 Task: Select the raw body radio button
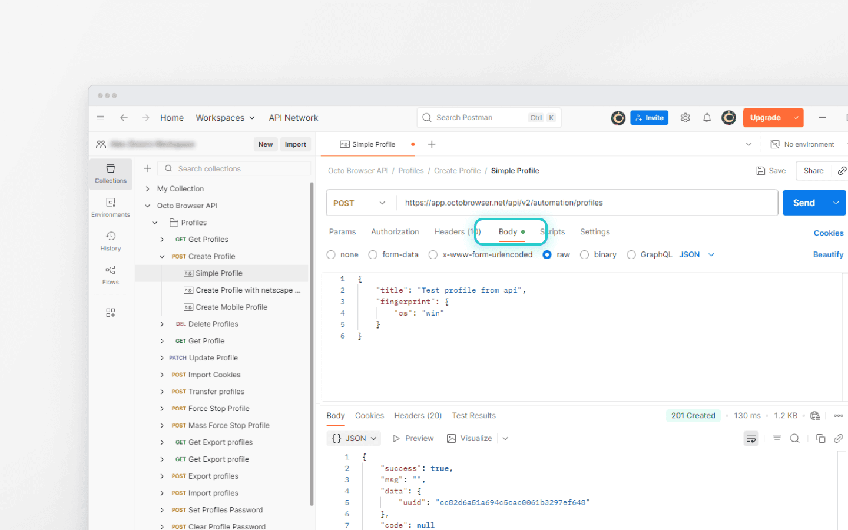click(x=547, y=255)
